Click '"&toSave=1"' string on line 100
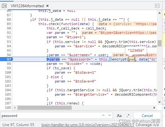This screenshot has width=165, height=127. (x=85, y=72)
